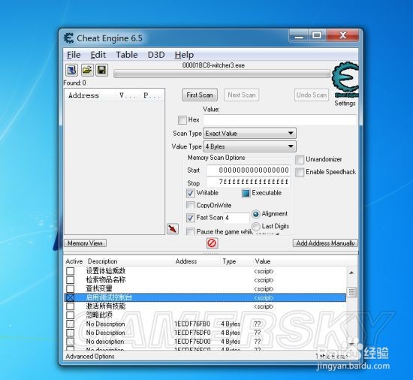
Task: Save table with floppy disk icon
Action: (101, 70)
